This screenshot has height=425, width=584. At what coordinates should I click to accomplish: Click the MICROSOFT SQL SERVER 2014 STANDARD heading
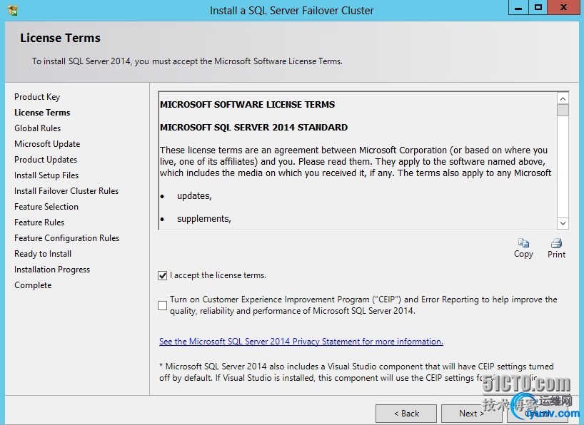pyautogui.click(x=253, y=127)
